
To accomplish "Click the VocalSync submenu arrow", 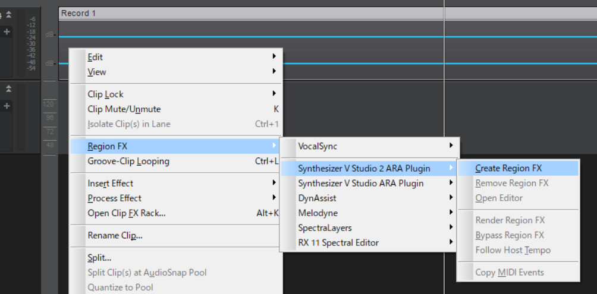I will [451, 146].
